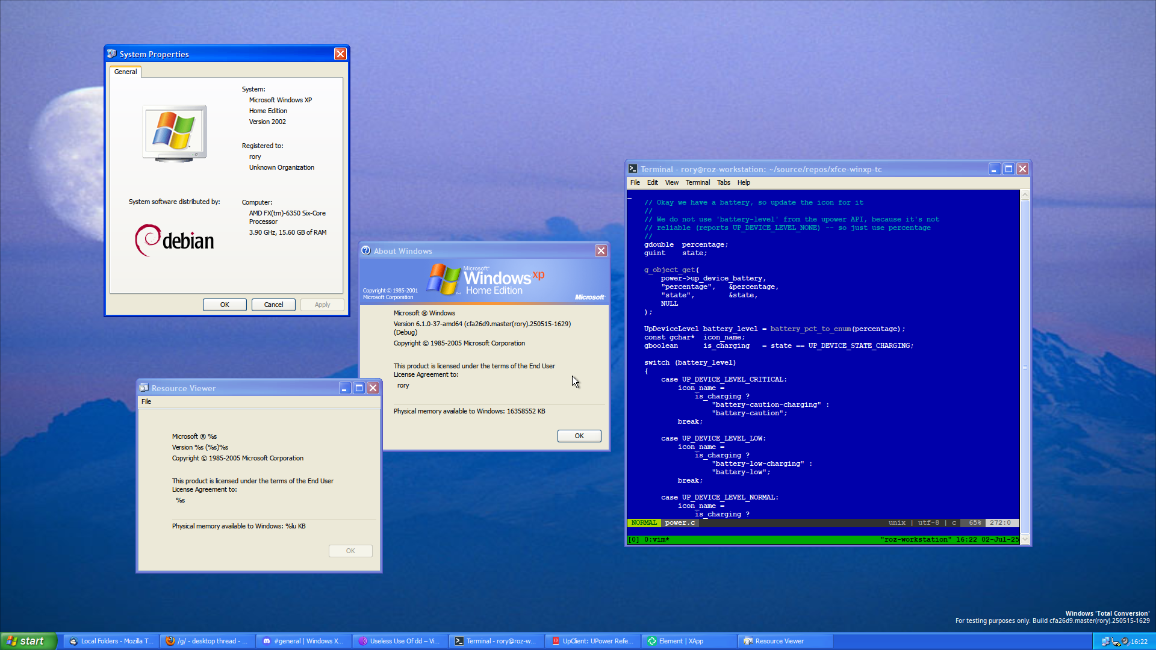Maximize the Resource Viewer window
This screenshot has width=1156, height=650.
pyautogui.click(x=359, y=388)
